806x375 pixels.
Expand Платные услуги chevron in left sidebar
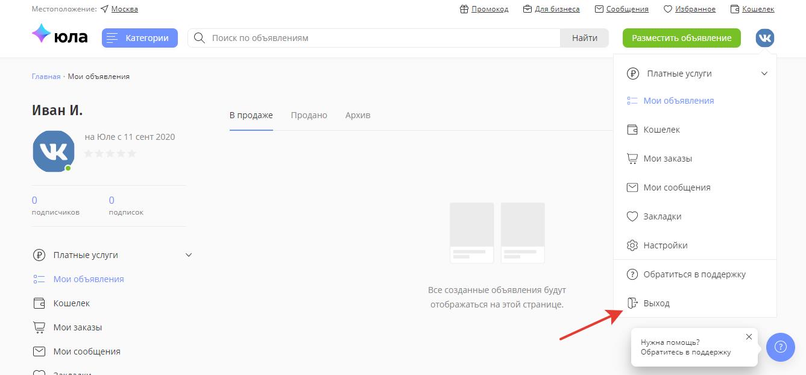point(188,255)
